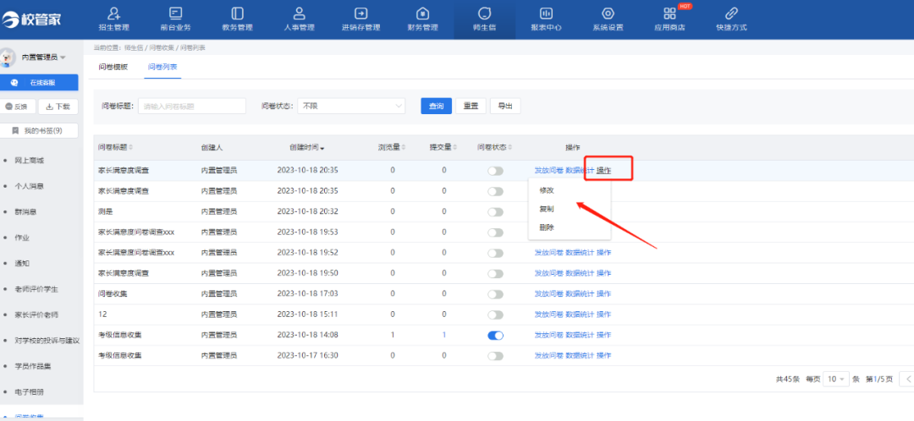Image resolution: width=914 pixels, height=421 pixels.
Task: Open the 进销存管理 module icon
Action: point(361,14)
